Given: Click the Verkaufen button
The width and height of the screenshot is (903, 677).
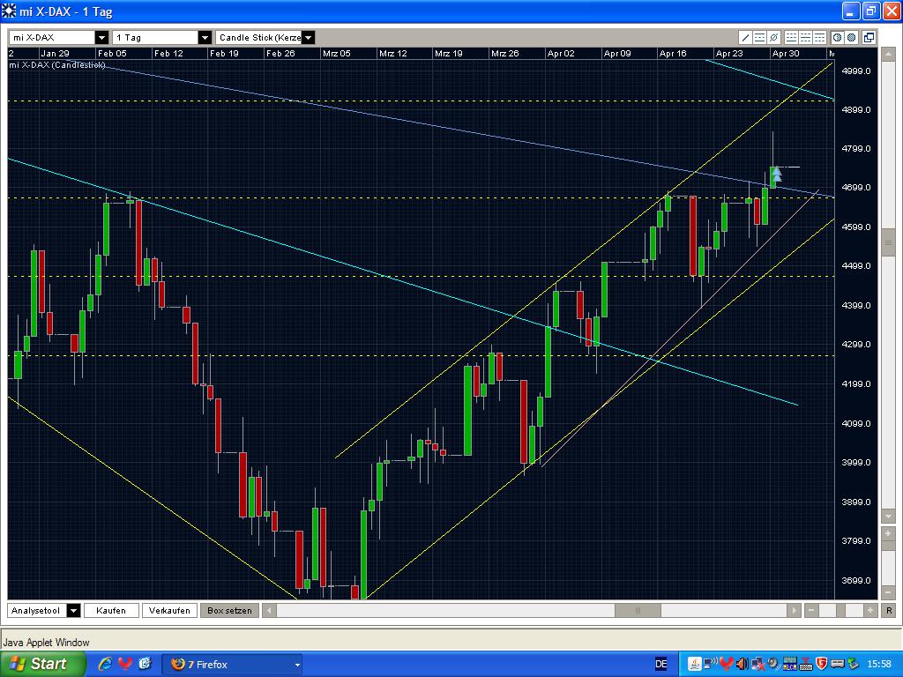Looking at the screenshot, I should (x=169, y=610).
